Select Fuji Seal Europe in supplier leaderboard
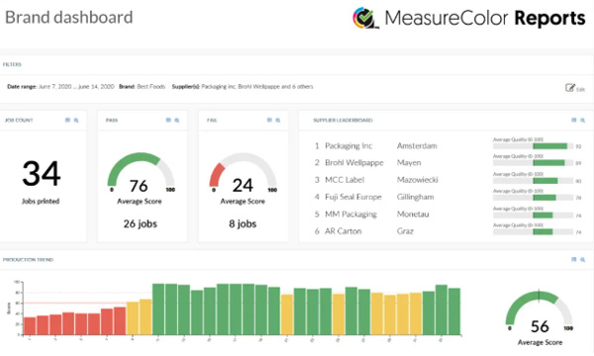The height and width of the screenshot is (356, 594). pyautogui.click(x=353, y=197)
